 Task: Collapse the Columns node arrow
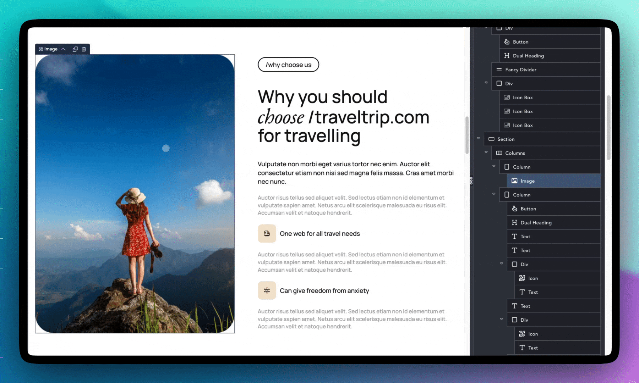click(486, 152)
